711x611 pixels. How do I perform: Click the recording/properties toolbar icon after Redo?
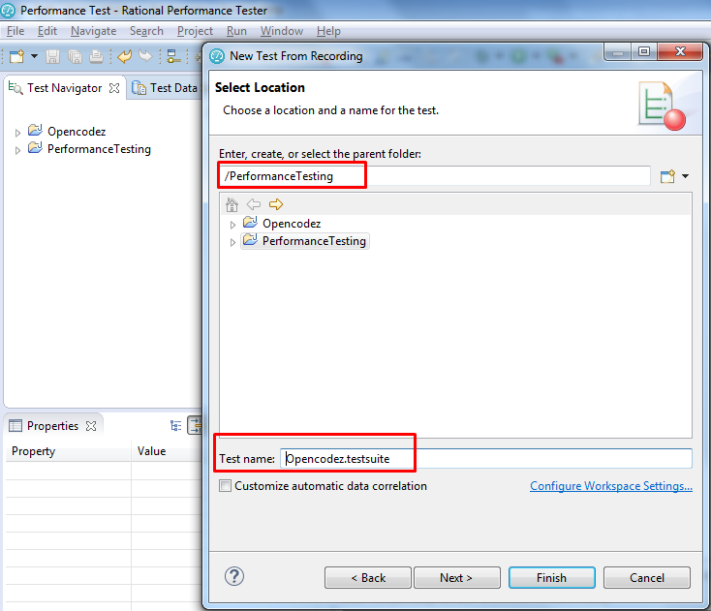(173, 56)
